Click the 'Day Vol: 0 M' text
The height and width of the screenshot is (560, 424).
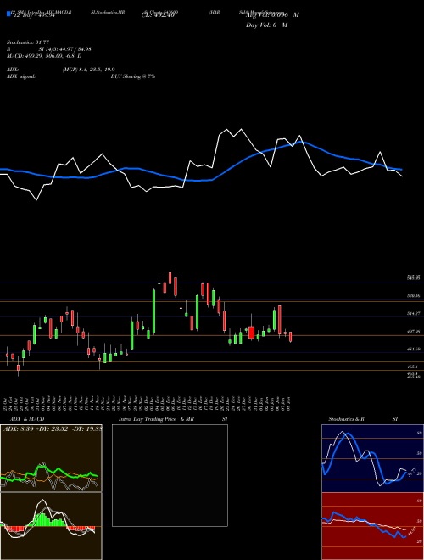coord(266,25)
